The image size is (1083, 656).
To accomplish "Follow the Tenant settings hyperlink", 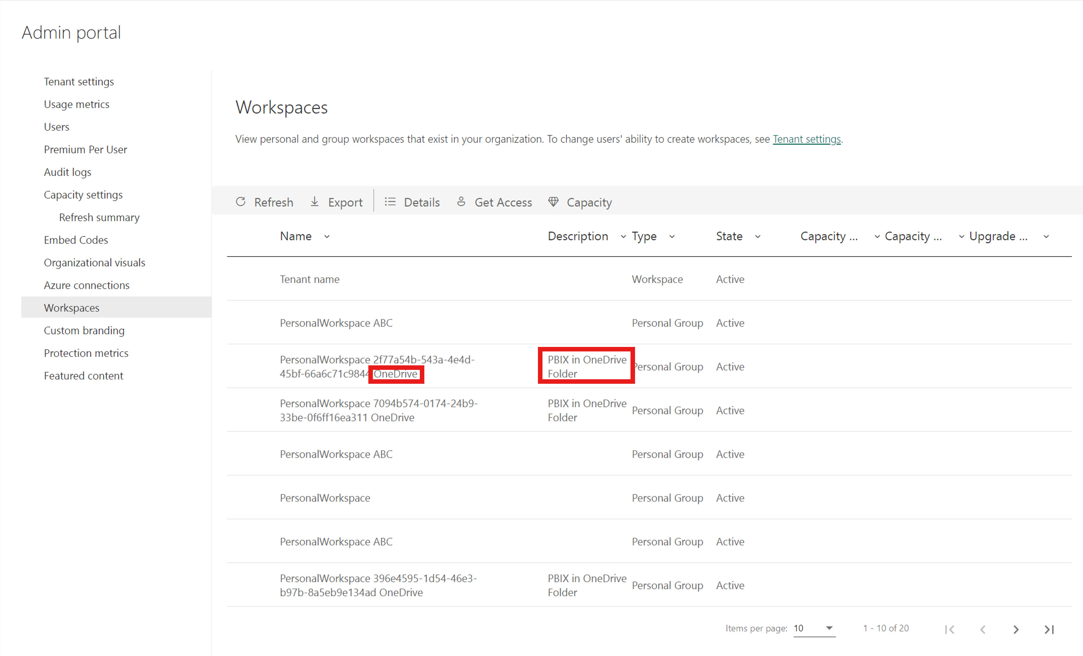I will (x=807, y=139).
